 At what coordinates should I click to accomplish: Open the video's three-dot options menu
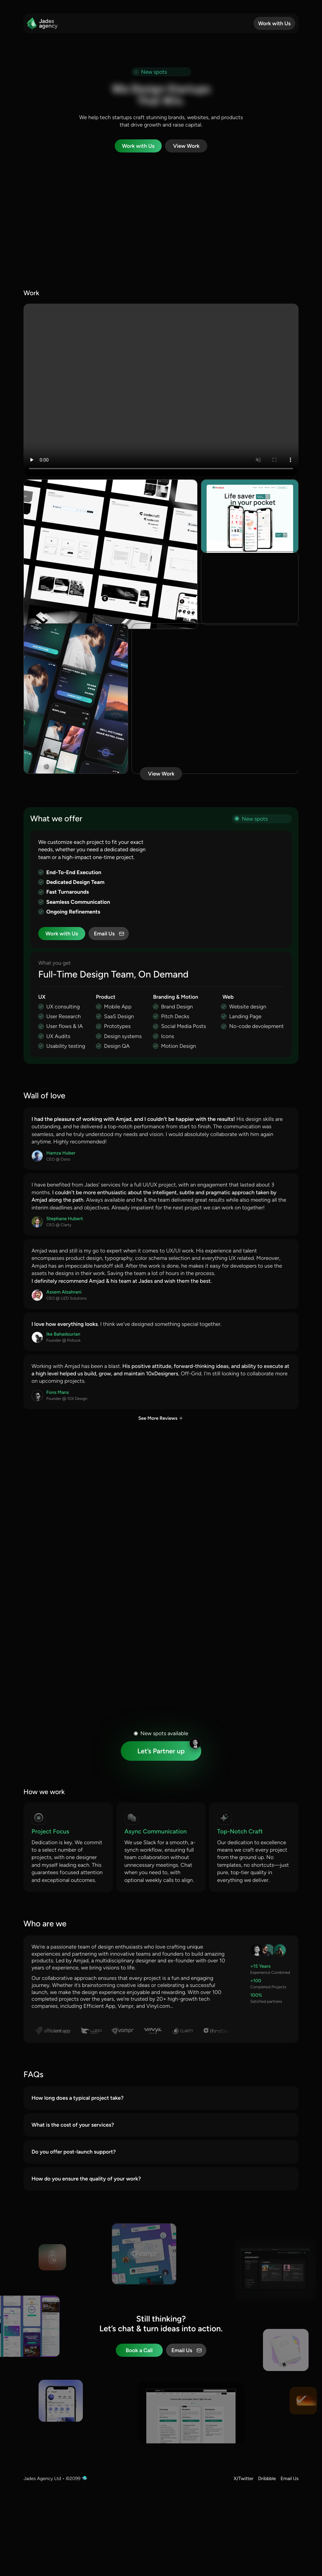(x=290, y=460)
